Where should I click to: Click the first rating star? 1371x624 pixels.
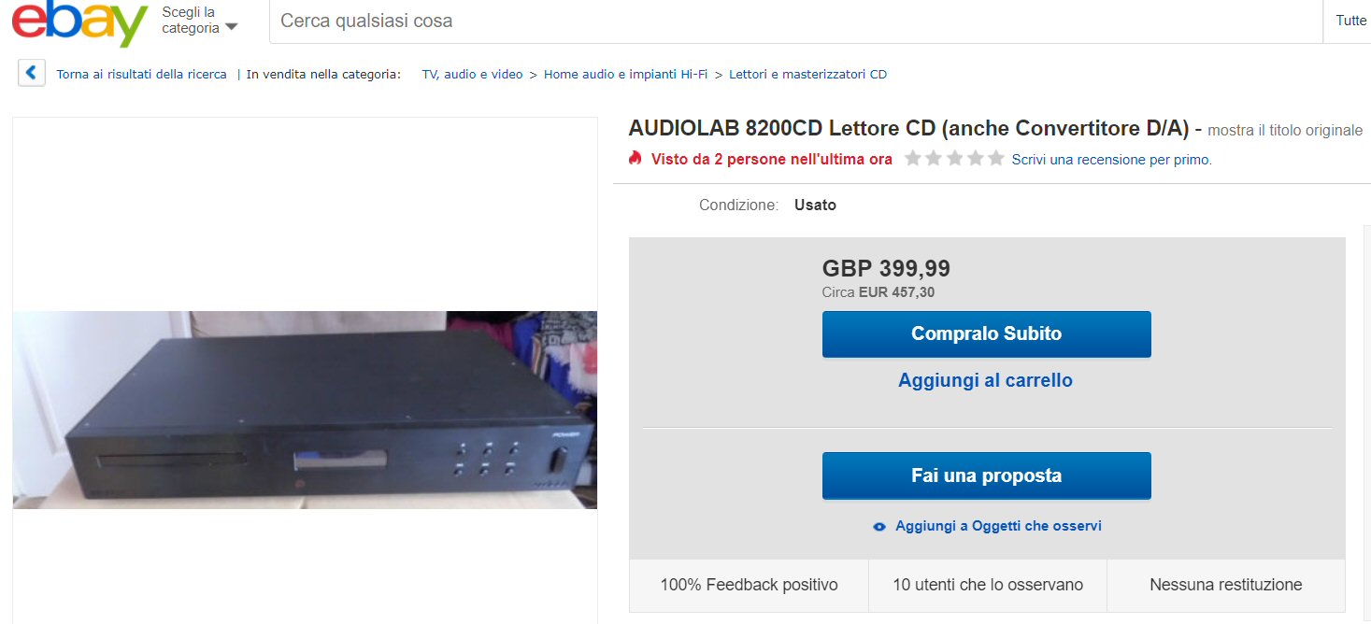(x=912, y=159)
